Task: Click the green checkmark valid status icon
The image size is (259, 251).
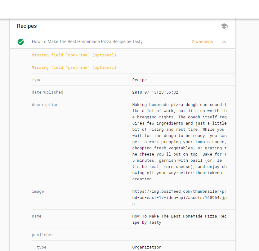Action: click(21, 42)
